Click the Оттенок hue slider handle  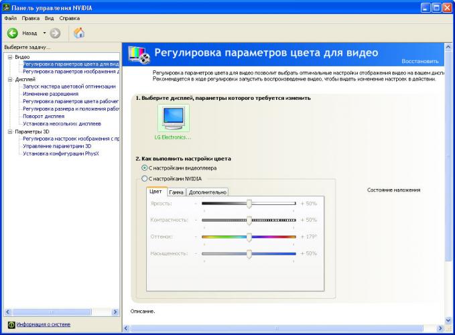249,237
